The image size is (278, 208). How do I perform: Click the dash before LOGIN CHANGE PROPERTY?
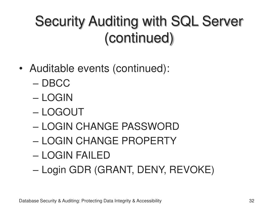(x=36, y=141)
